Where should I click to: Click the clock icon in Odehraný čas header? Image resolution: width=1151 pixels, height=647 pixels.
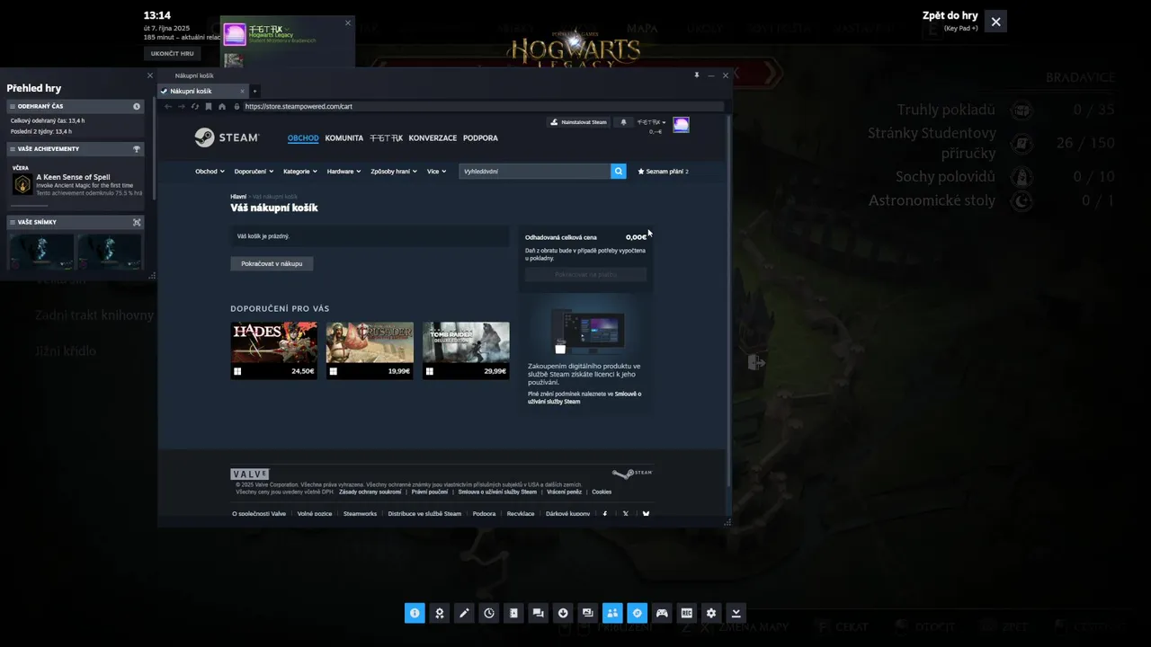point(137,106)
